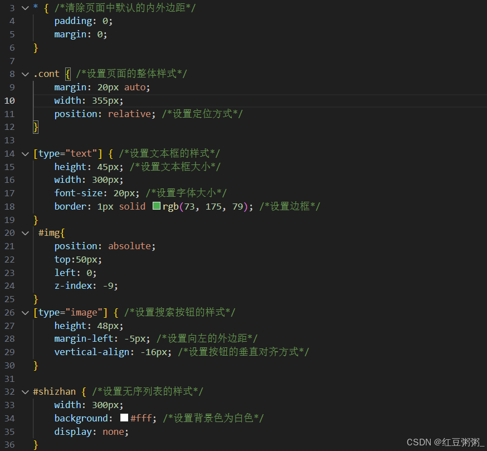Collapse the universal selector rule fold arrow

pyautogui.click(x=25, y=8)
